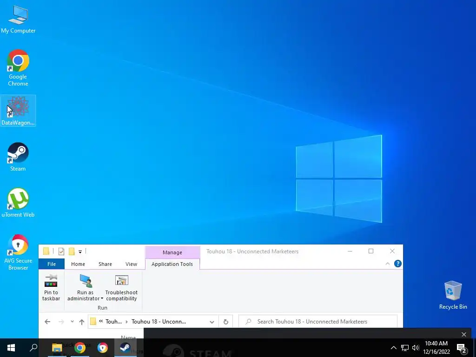The image size is (476, 357).
Task: Switch to the View ribbon tab
Action: (x=131, y=264)
